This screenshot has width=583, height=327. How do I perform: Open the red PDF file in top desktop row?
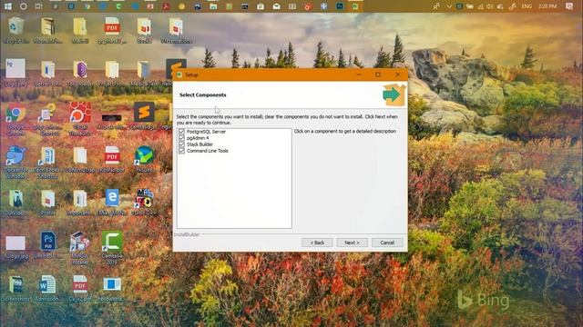(x=112, y=30)
